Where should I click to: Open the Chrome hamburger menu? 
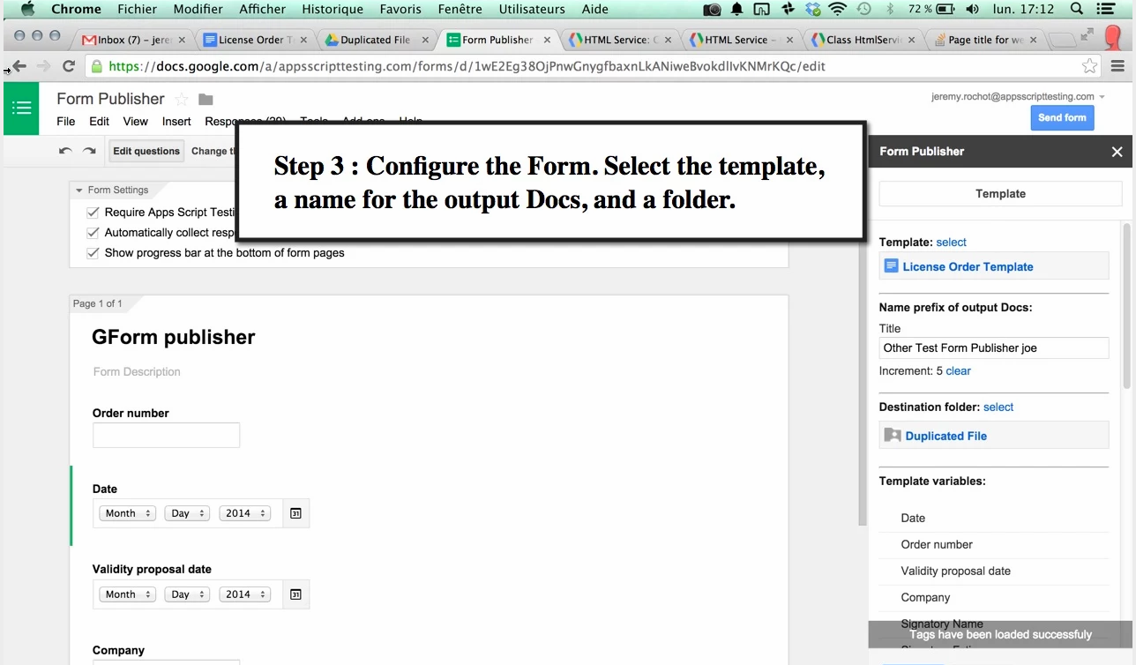point(1117,66)
